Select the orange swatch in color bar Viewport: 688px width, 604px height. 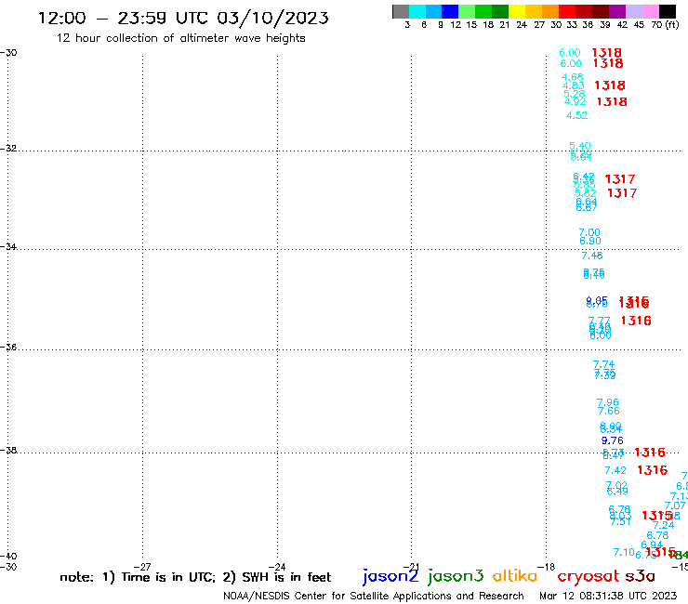pos(550,12)
